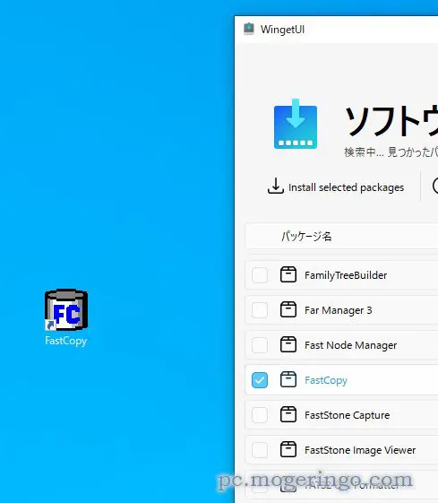Click the package icon beside Fast Node Manager
Viewport: 438px width, 503px height.
(288, 345)
